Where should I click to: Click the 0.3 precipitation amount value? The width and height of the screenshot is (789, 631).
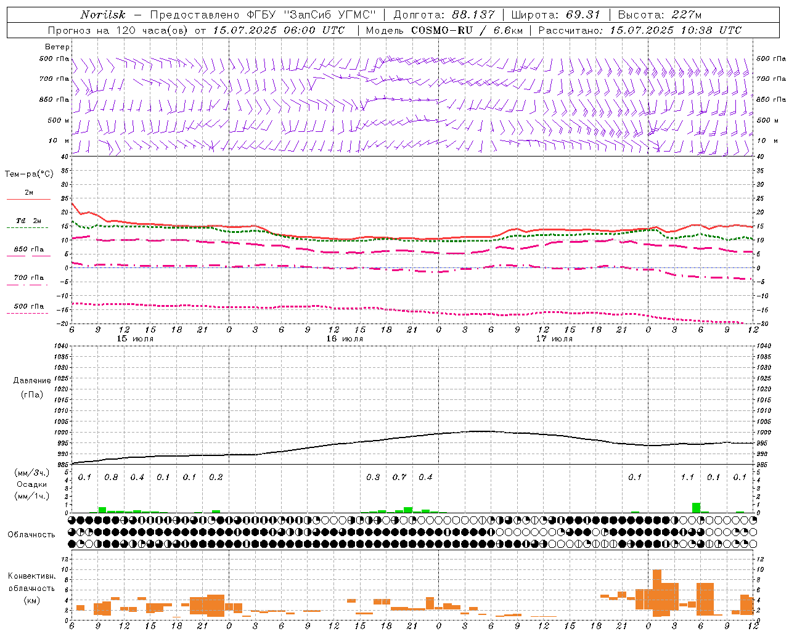point(373,477)
